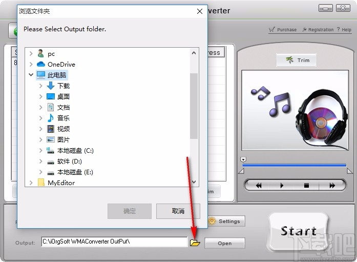Collapse the 此电脑 tree node
Image resolution: width=357 pixels, height=262 pixels.
[31, 75]
